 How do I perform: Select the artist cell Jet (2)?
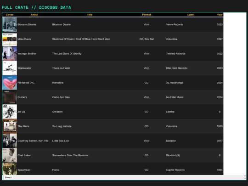[21, 112]
